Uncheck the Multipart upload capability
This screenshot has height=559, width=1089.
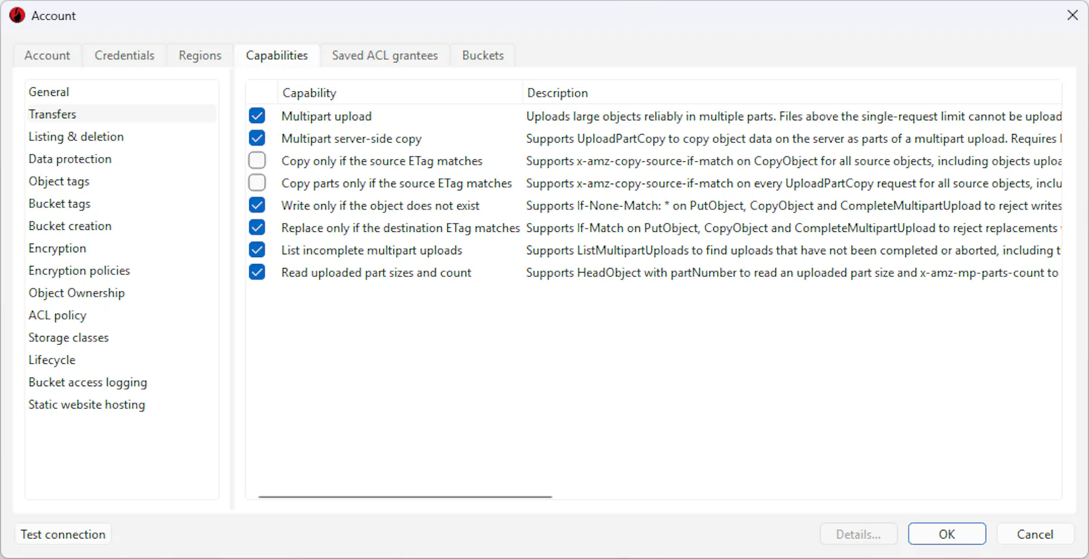click(257, 116)
